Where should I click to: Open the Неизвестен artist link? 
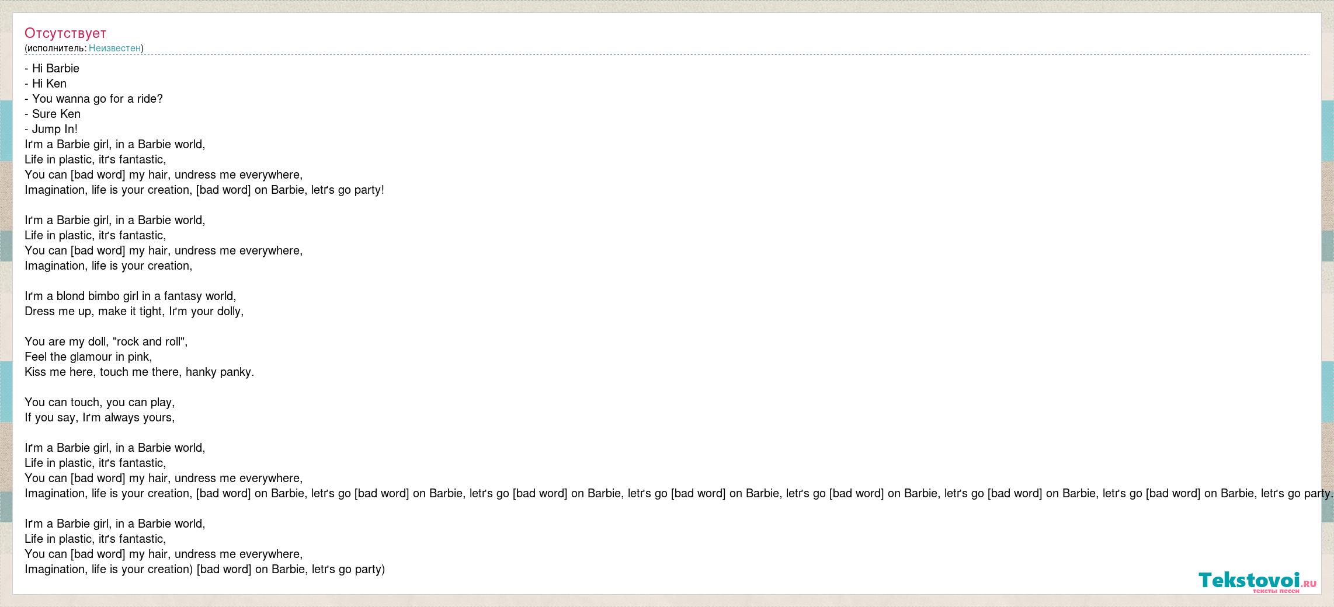tap(114, 48)
